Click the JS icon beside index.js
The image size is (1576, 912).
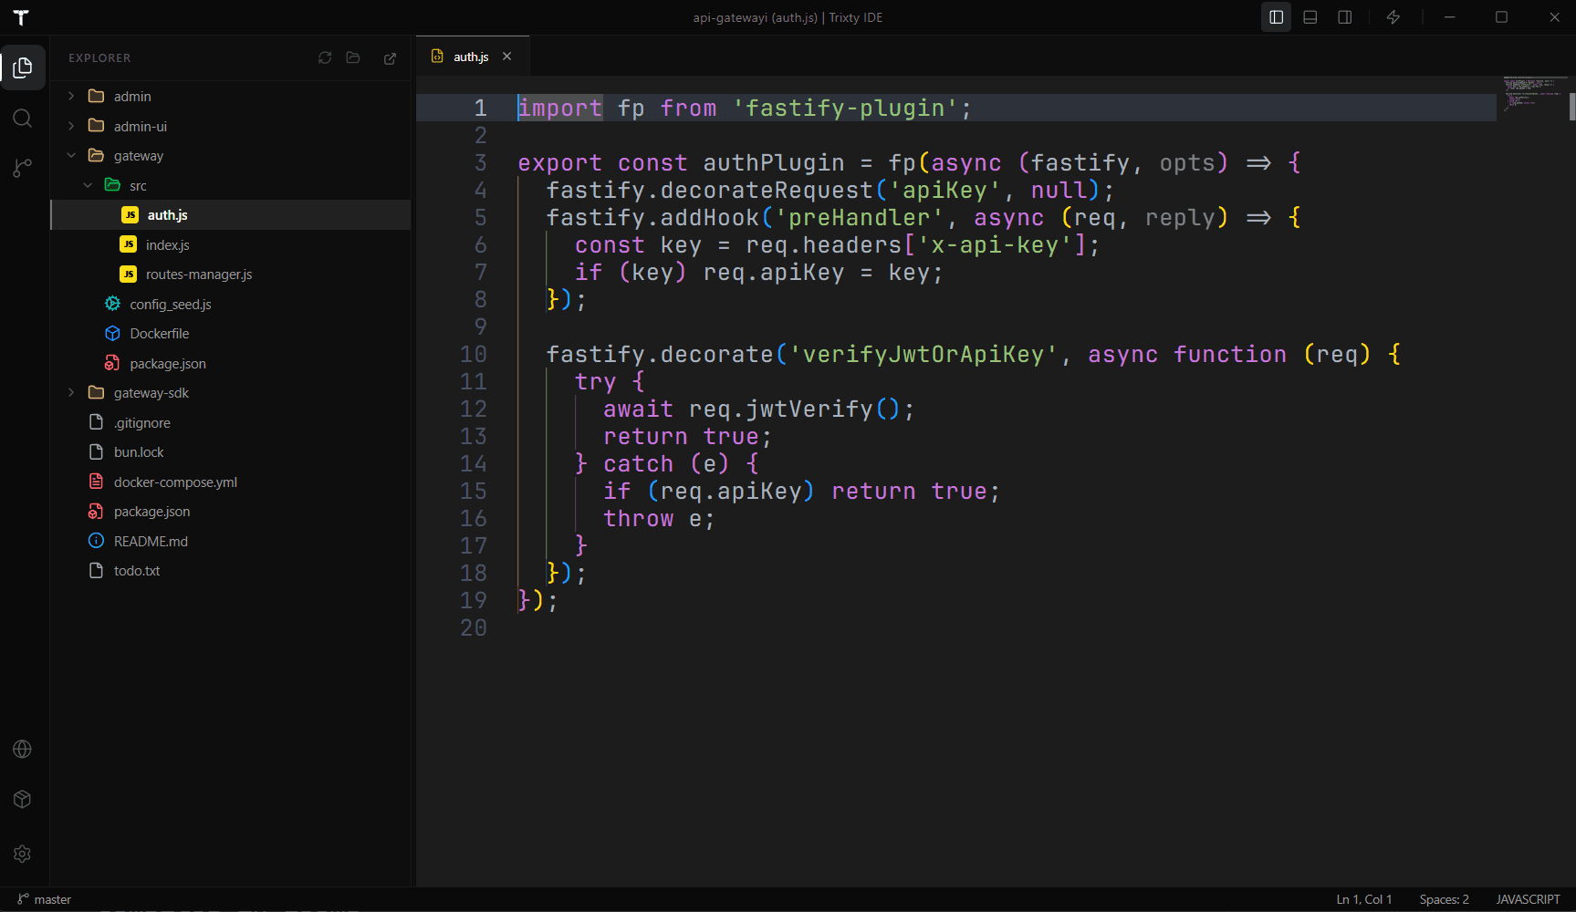(x=129, y=244)
